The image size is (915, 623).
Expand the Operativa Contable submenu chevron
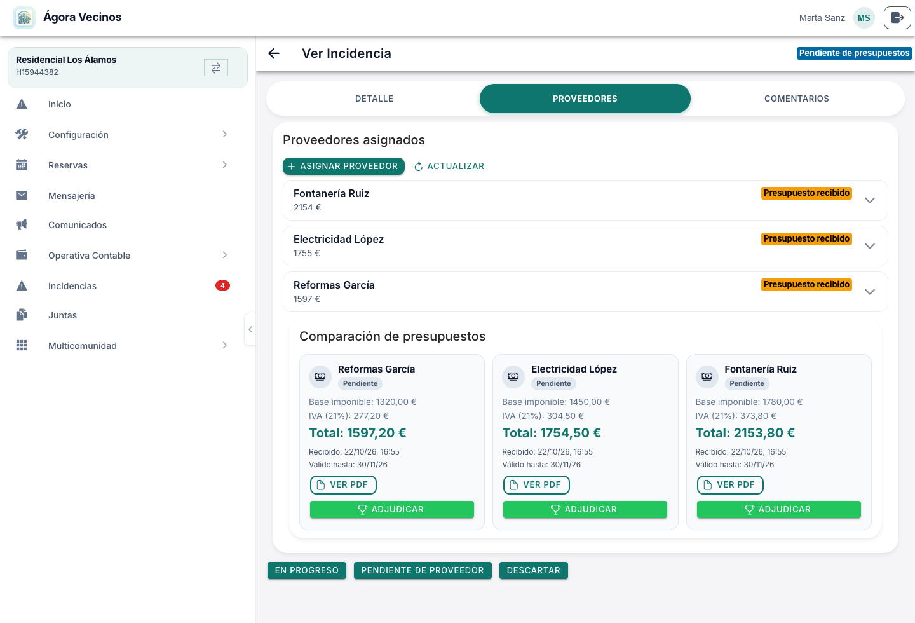[x=225, y=255]
